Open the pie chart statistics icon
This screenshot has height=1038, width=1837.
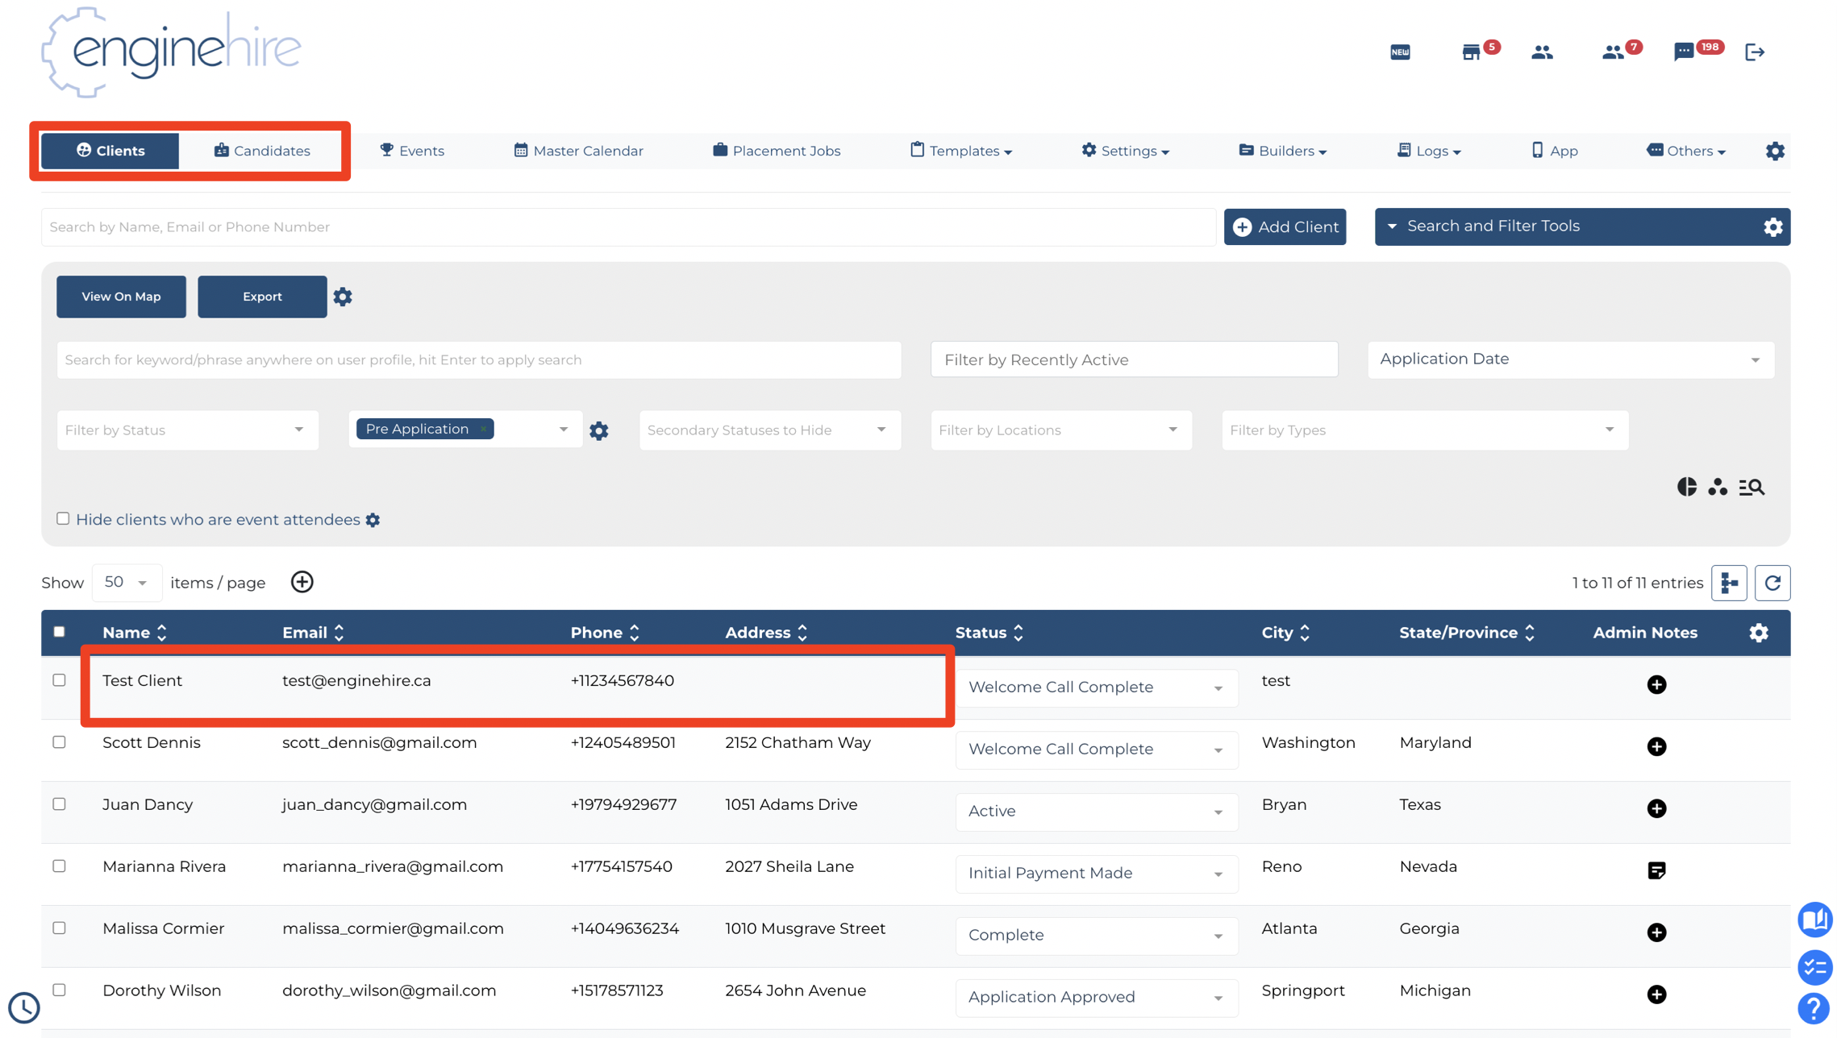(1687, 487)
